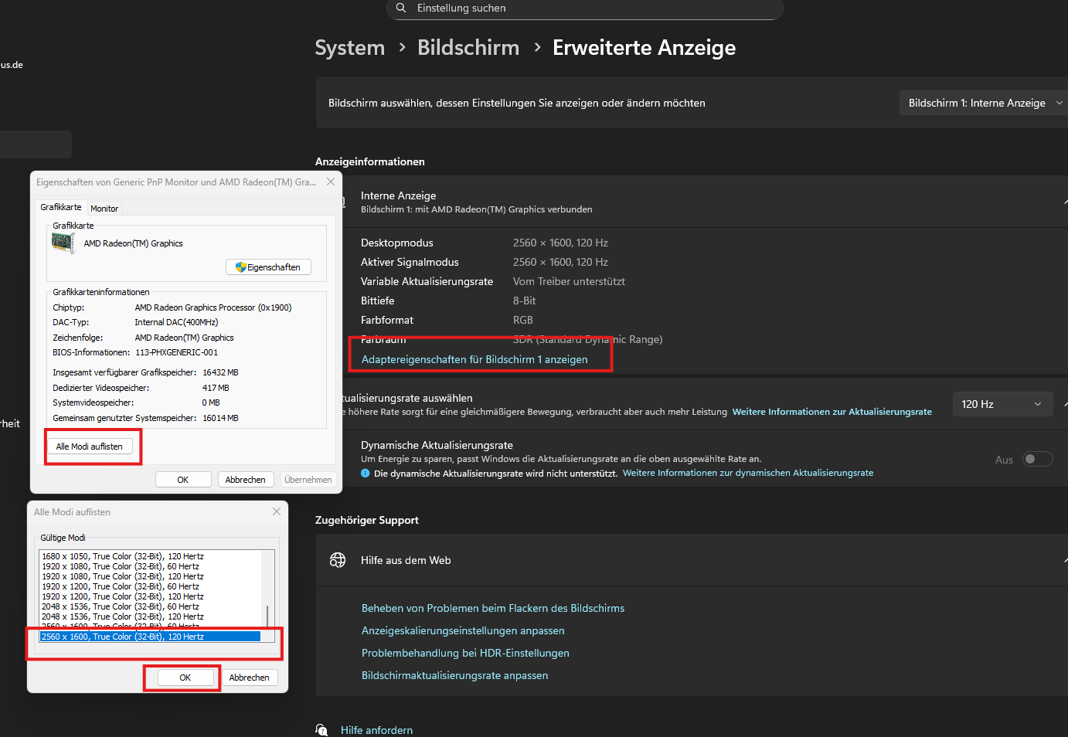Click the Hilfe aus dem Web heading
The width and height of the screenshot is (1068, 737).
[406, 560]
